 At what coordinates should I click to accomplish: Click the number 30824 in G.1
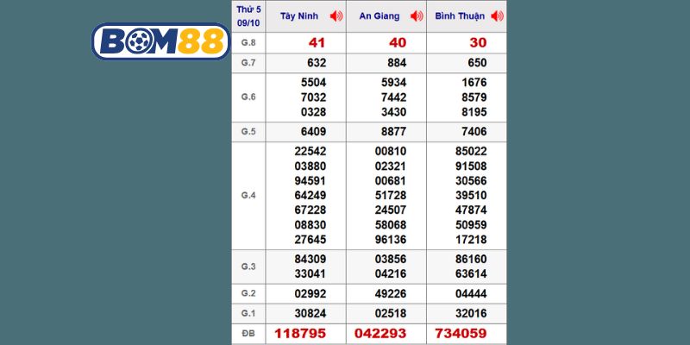[310, 313]
